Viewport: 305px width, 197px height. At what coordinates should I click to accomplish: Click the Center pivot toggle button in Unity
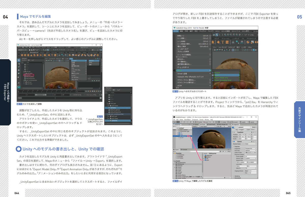(x=199, y=122)
